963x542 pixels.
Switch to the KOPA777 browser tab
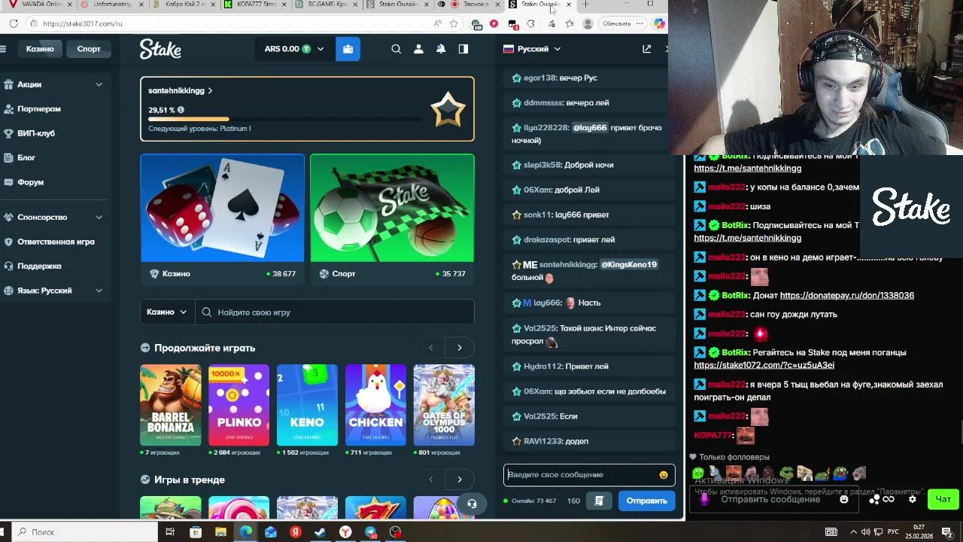coord(256,5)
